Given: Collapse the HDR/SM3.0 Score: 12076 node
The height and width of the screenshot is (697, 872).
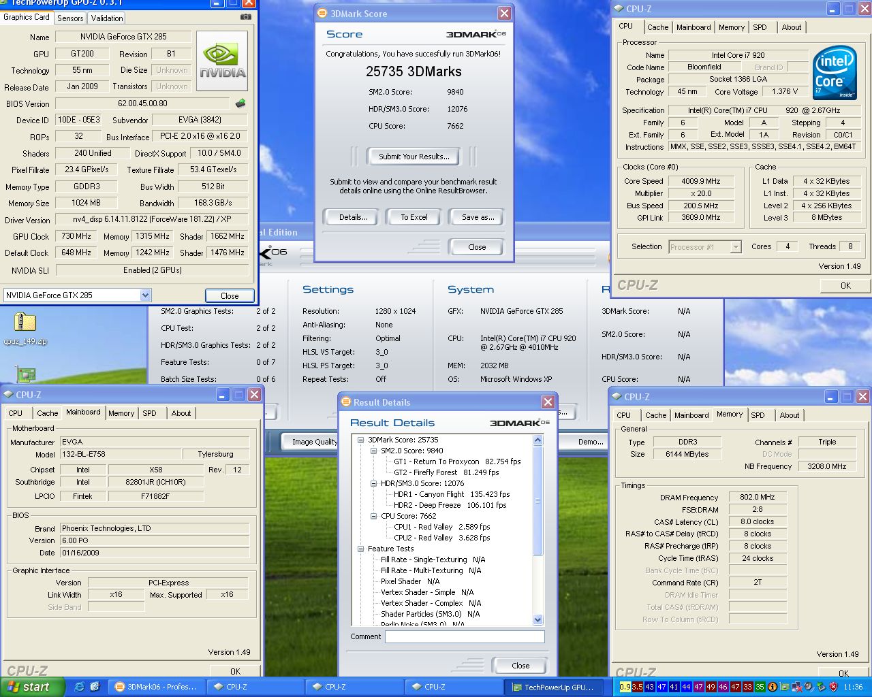Looking at the screenshot, I should click(x=374, y=483).
